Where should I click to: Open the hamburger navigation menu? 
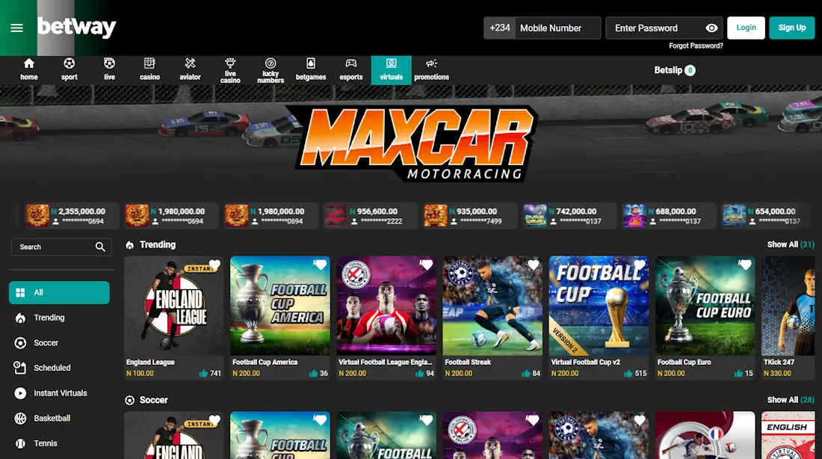(16, 28)
